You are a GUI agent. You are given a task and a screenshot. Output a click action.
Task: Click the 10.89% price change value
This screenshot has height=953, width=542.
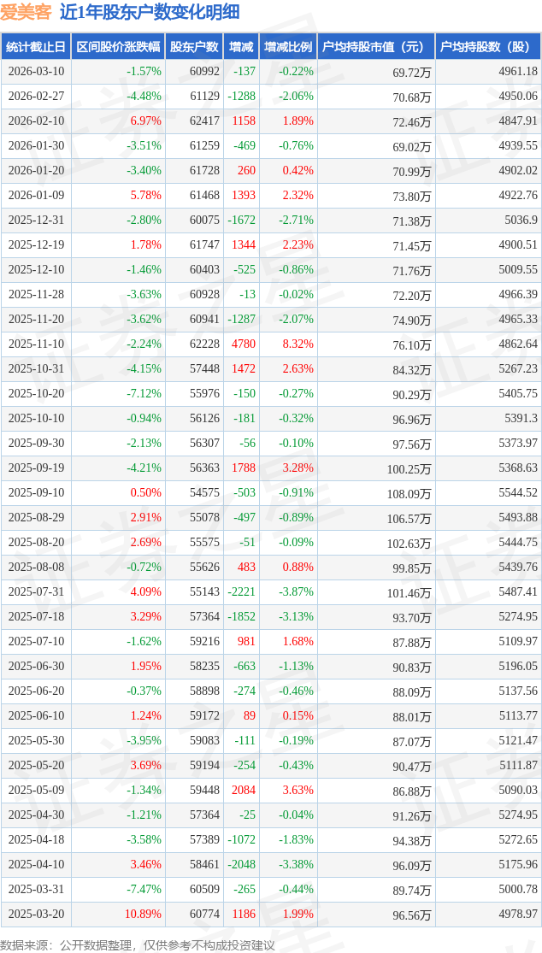click(143, 915)
